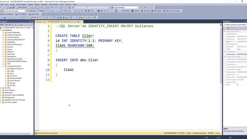Open the Debug menu
247x139 pixels.
coord(37,4)
